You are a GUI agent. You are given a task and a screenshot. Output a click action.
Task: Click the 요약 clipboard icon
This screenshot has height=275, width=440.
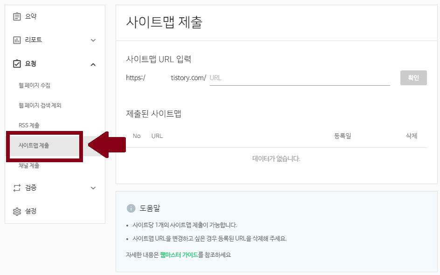(x=17, y=17)
